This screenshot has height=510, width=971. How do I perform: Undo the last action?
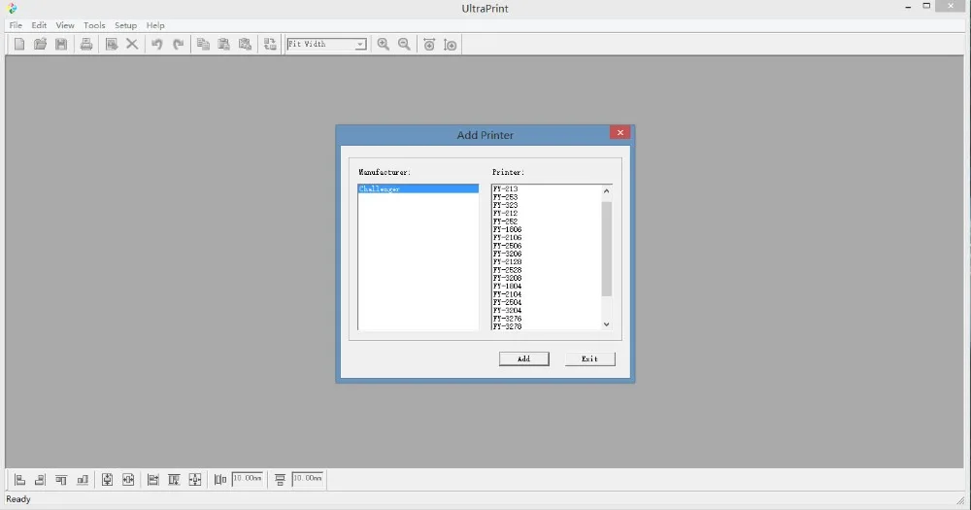[x=157, y=44]
